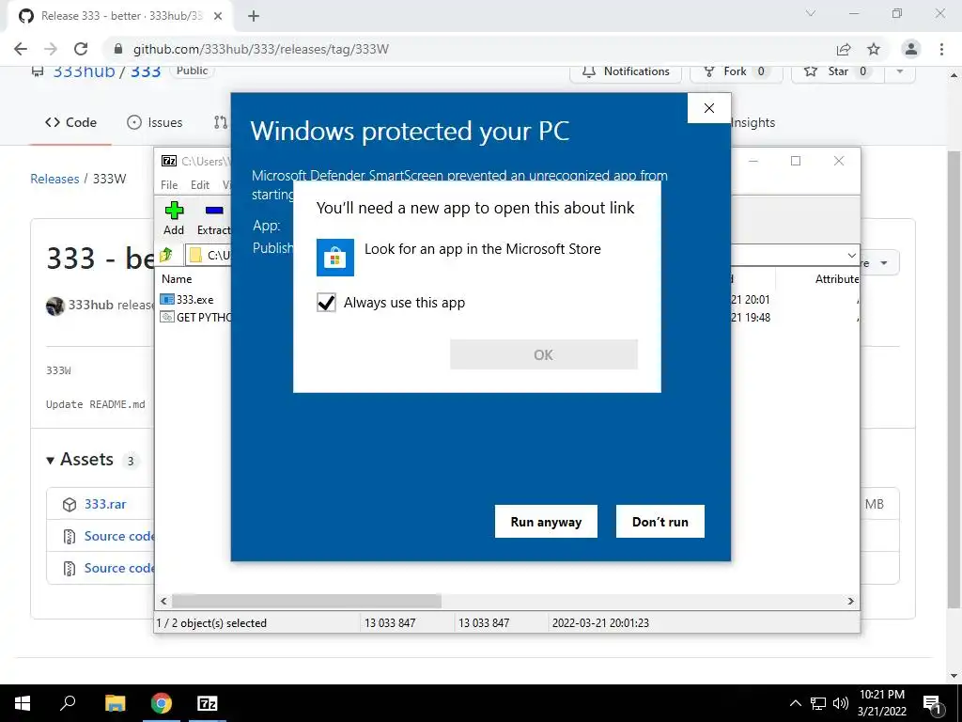Click the right arrow of 7-Zip horizontal scrollbar
Viewport: 962px width, 722px height.
pyautogui.click(x=851, y=601)
